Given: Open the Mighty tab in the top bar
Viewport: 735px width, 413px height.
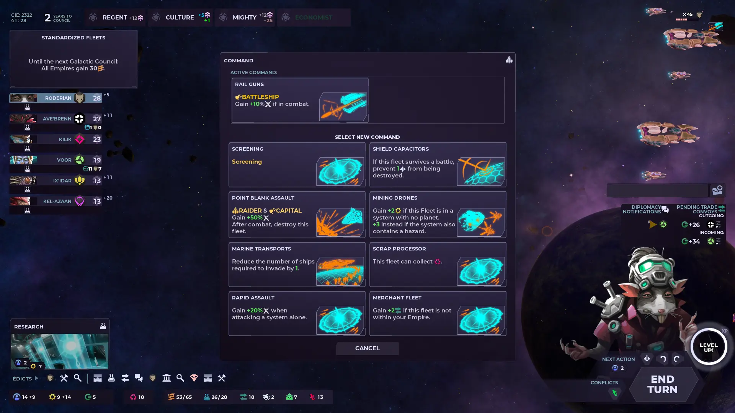Looking at the screenshot, I should [x=245, y=18].
